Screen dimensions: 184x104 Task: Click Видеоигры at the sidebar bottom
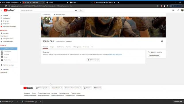coord(4,72)
